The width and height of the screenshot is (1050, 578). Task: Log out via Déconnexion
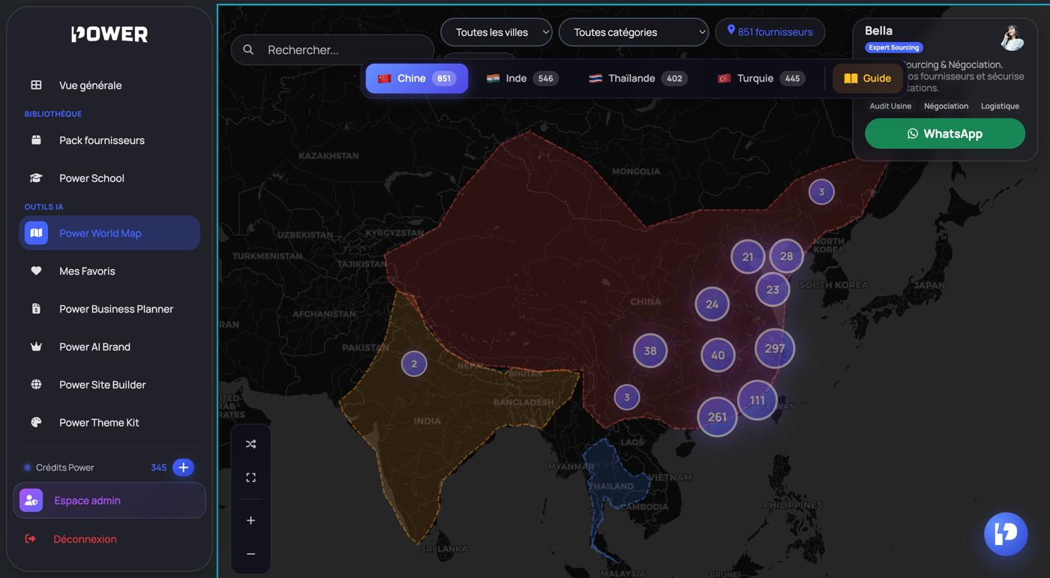point(109,539)
